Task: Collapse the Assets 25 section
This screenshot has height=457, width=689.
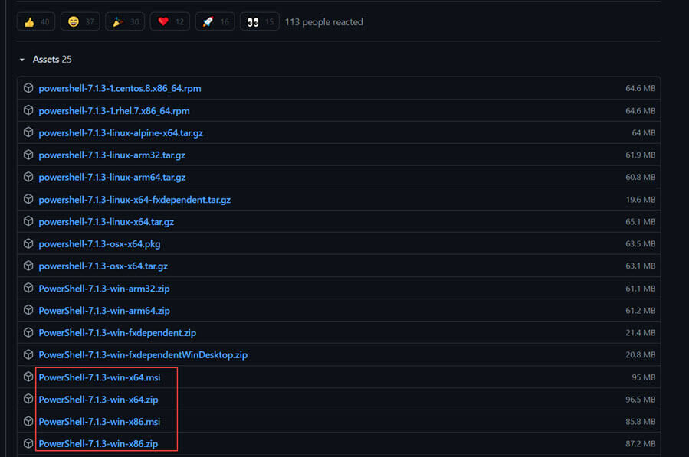Action: pos(46,59)
